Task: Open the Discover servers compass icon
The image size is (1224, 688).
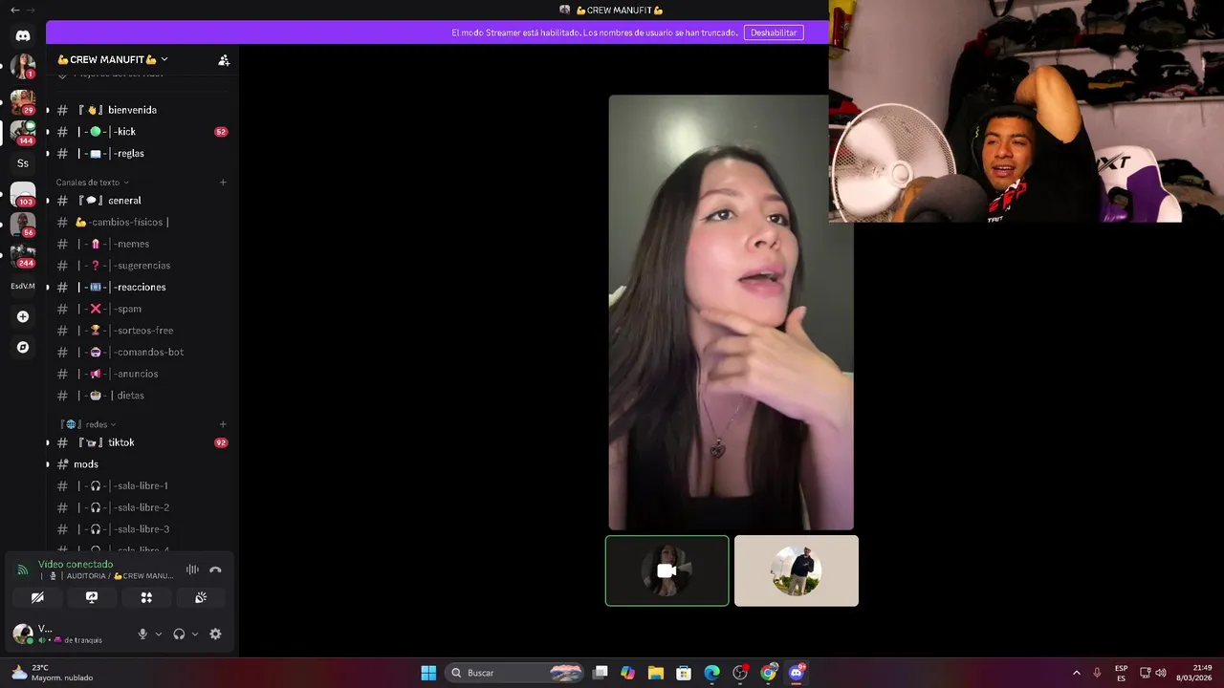Action: click(x=23, y=347)
